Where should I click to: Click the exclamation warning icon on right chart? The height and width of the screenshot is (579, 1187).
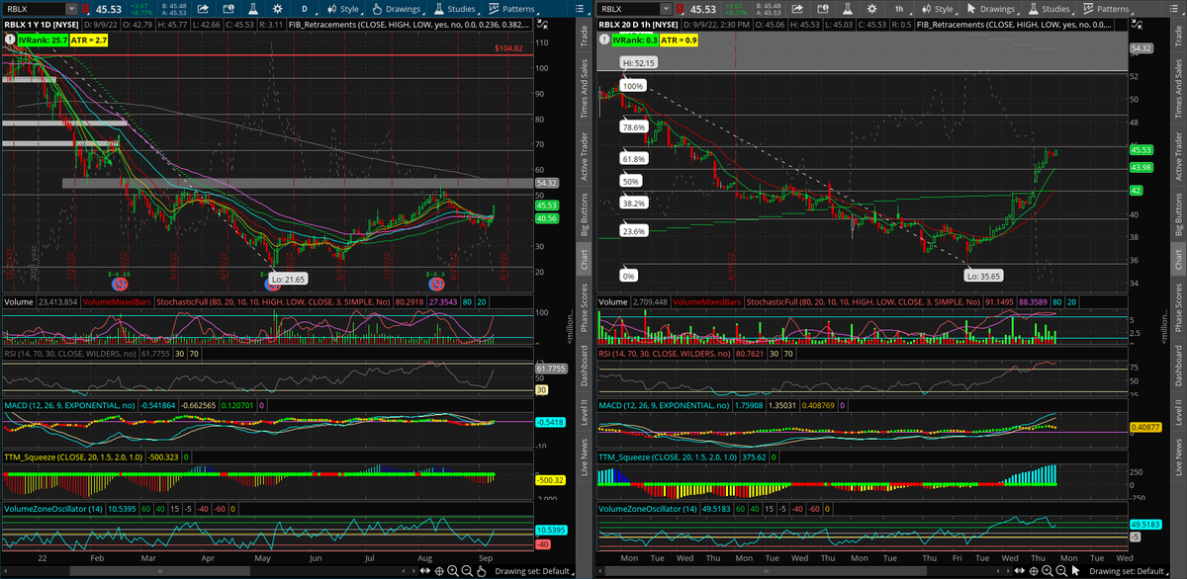[603, 40]
